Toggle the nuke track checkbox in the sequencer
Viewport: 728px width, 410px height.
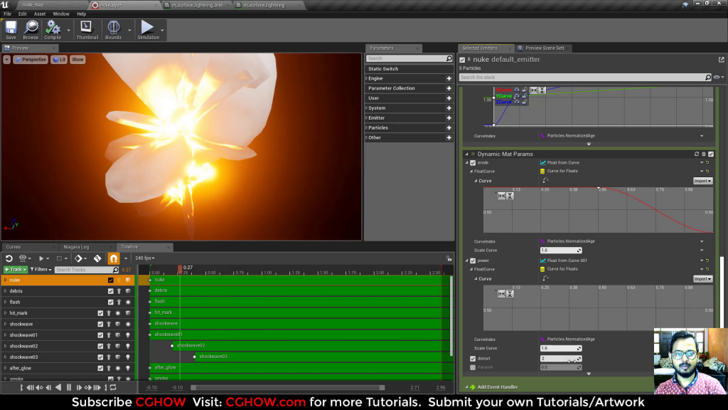pos(109,280)
